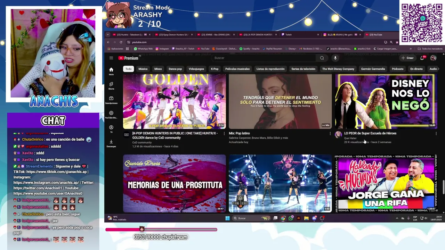Open tab search dropdown arrow in Chrome
The width and height of the screenshot is (445, 250).
[x=108, y=34]
